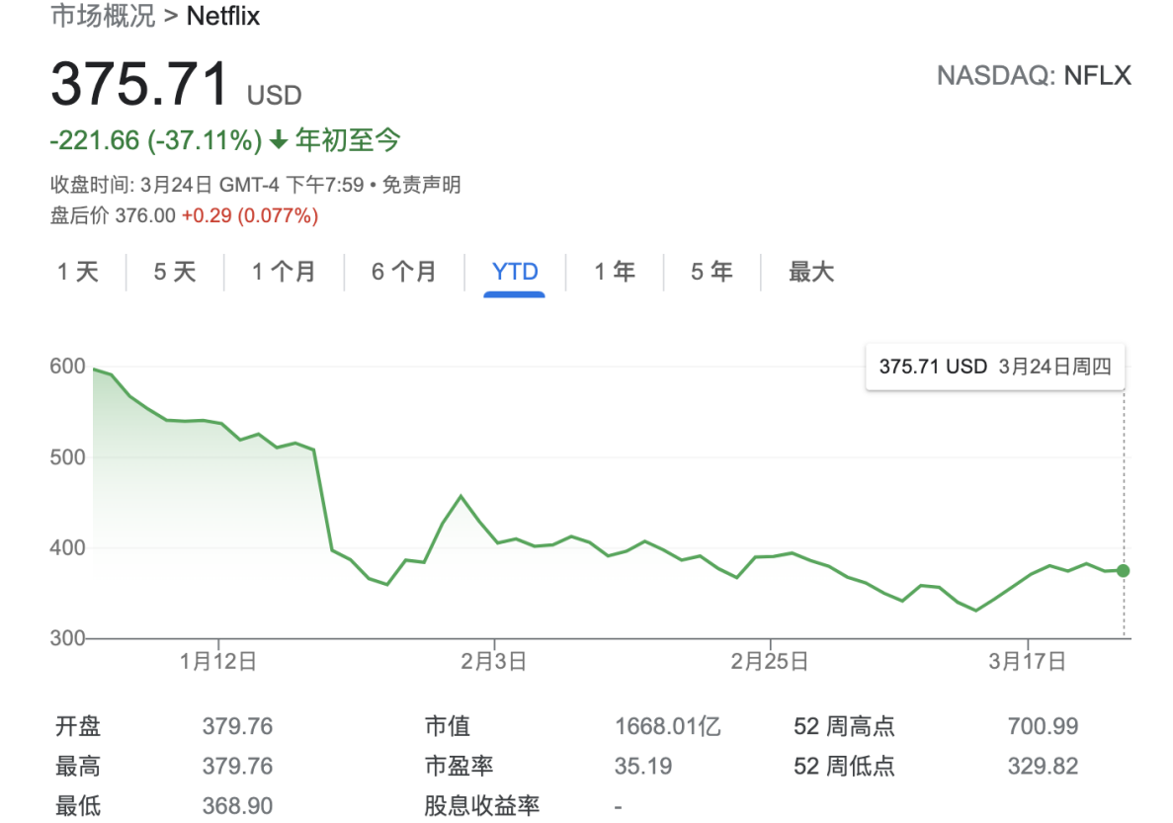Open the Netflix breadcrumb entry
The image size is (1173, 823).
[x=222, y=16]
